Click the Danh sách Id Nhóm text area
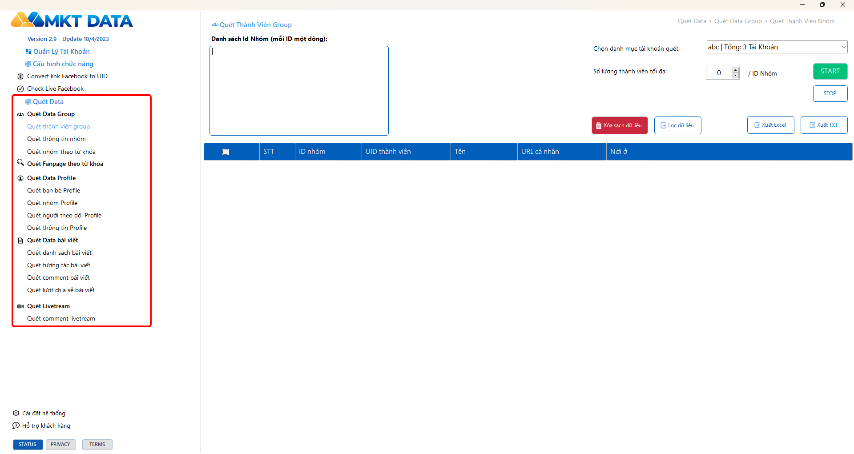Viewport: 854px width, 454px height. [299, 91]
